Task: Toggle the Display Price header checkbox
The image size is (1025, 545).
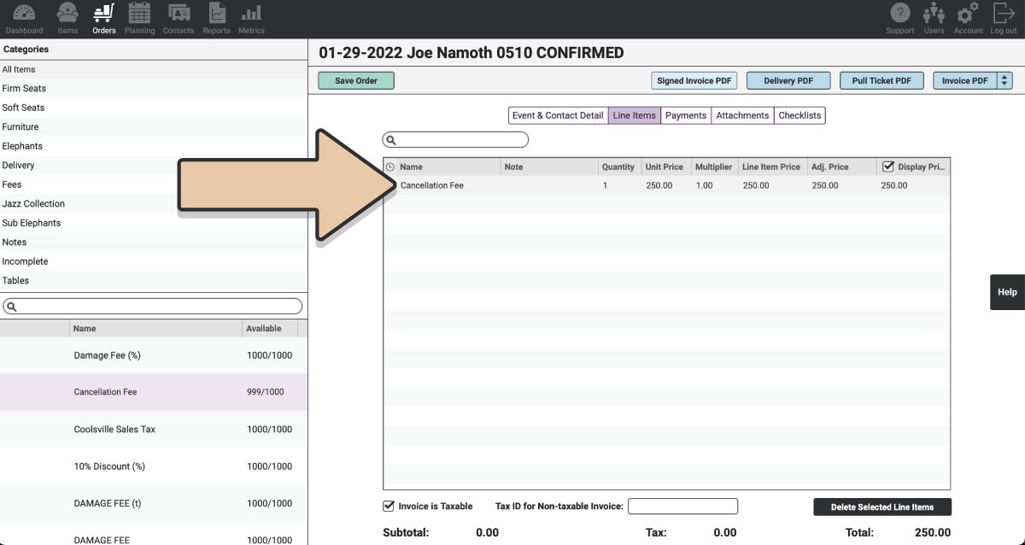Action: coord(888,167)
